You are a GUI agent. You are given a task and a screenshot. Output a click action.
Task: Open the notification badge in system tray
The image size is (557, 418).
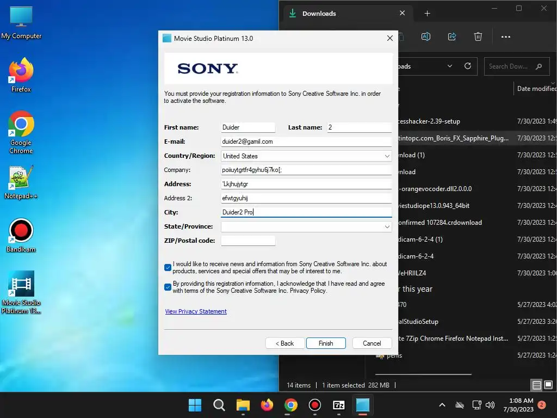542,404
